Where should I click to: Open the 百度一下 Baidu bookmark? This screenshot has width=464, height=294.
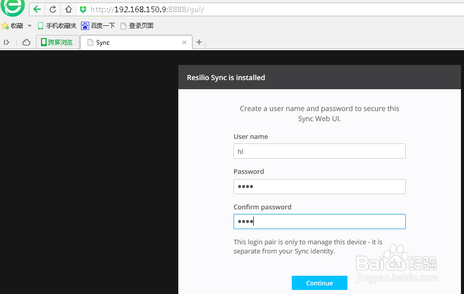point(98,26)
